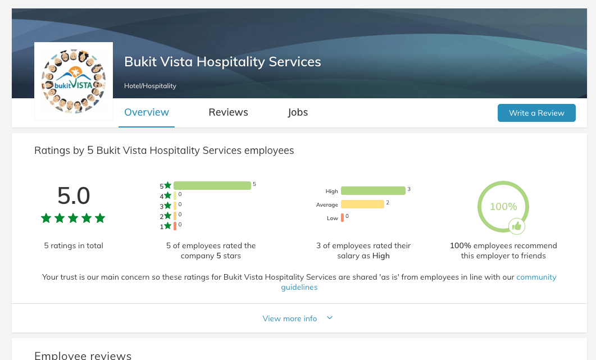Click the 4-star rating row star icon

pos(167,196)
